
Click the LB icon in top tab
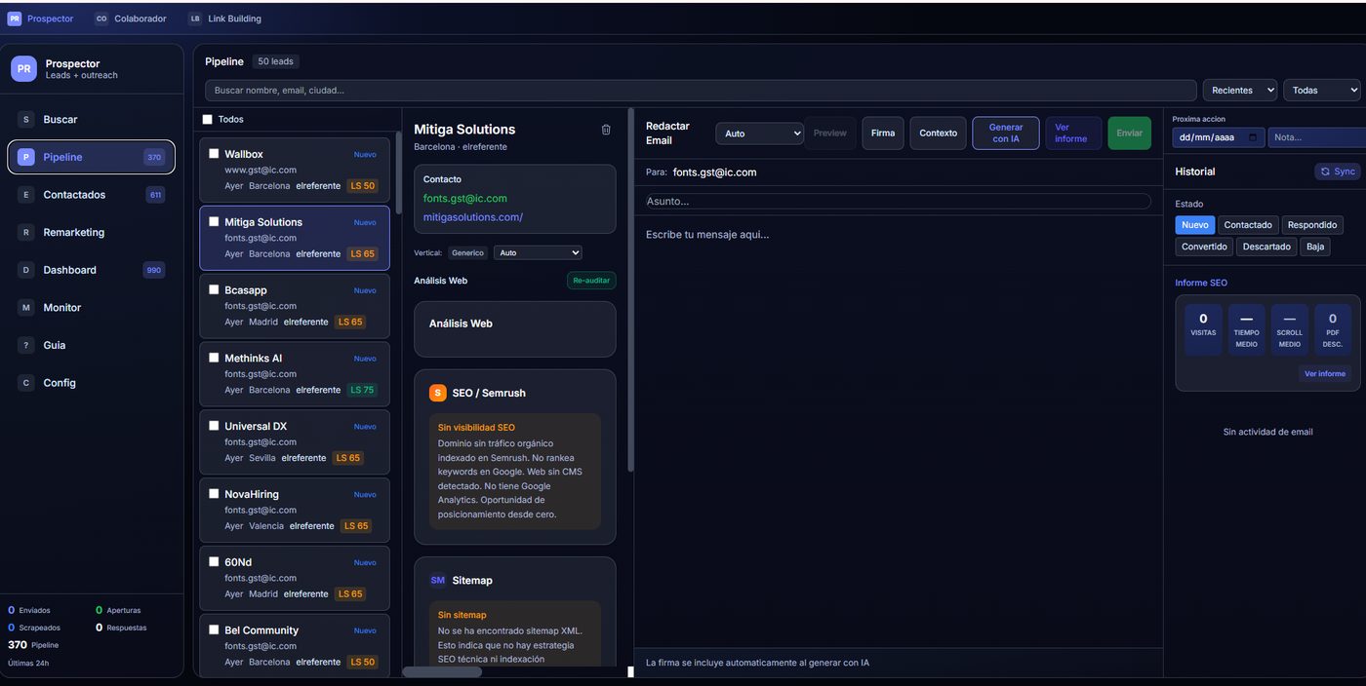pos(195,19)
